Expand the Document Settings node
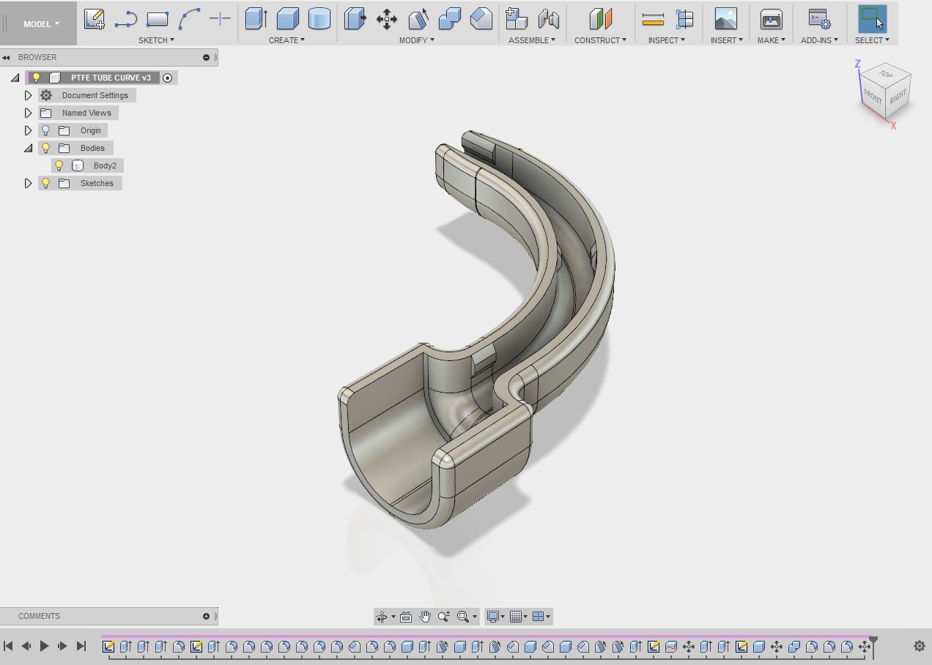Screen dimensions: 932x665 coord(29,95)
